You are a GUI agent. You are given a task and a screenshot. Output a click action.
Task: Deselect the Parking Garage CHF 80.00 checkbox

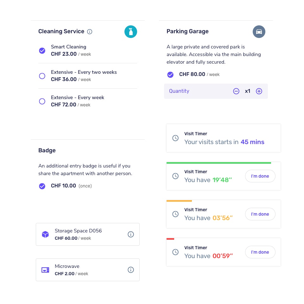coord(170,75)
